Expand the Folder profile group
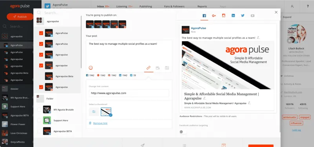This screenshot has width=314, height=147. click(57, 99)
